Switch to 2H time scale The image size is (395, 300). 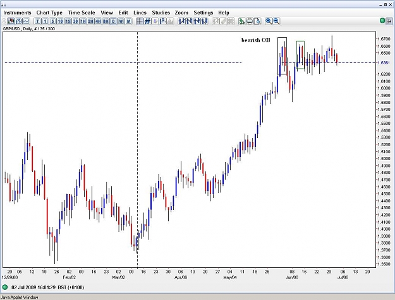click(90, 21)
